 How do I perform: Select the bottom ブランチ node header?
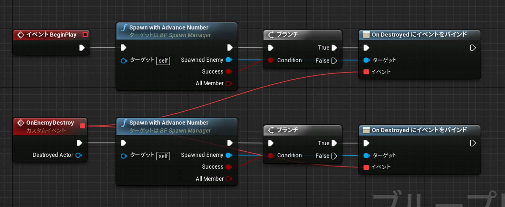click(303, 130)
